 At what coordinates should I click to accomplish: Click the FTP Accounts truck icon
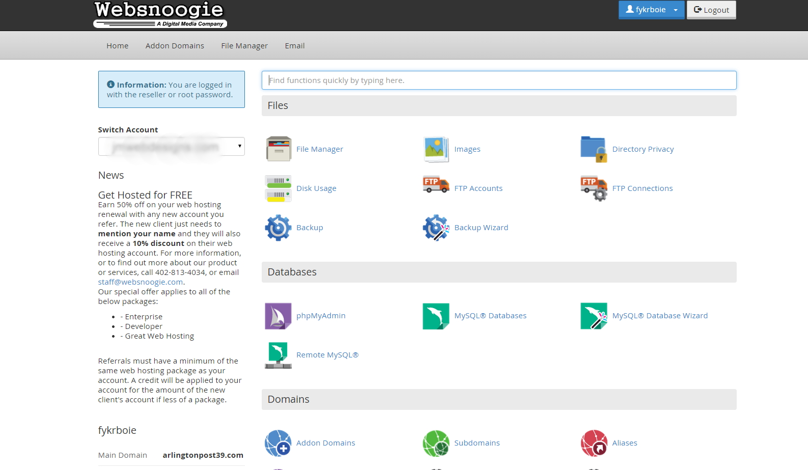point(436,185)
